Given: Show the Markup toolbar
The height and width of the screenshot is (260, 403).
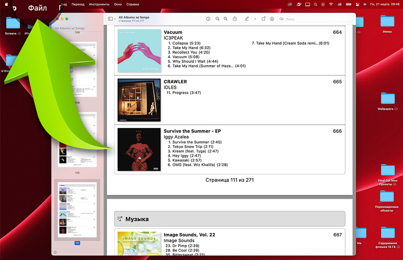Looking at the screenshot, I should (x=272, y=19).
